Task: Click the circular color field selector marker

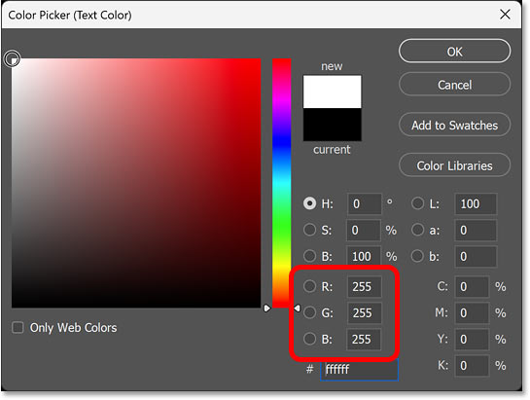Action: pos(13,59)
